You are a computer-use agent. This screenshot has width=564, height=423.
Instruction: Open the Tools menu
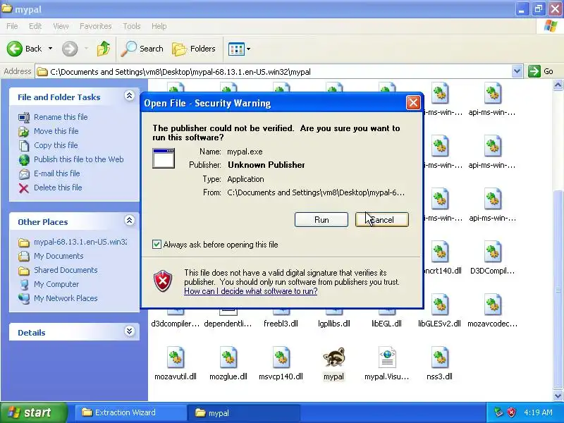click(x=132, y=26)
